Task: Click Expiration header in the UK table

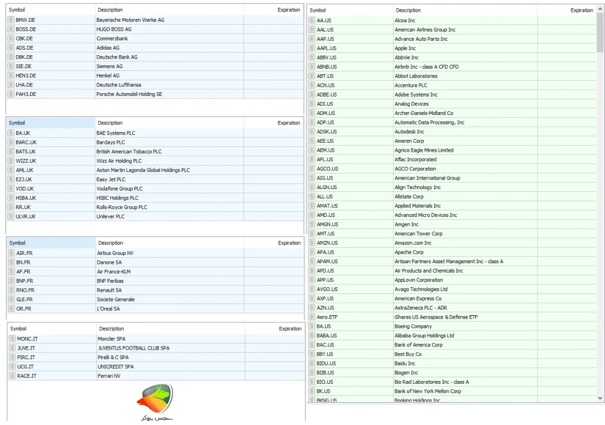Action: [x=274, y=123]
